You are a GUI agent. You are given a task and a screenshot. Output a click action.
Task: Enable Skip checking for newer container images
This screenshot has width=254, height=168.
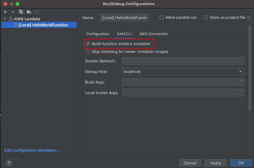point(88,52)
